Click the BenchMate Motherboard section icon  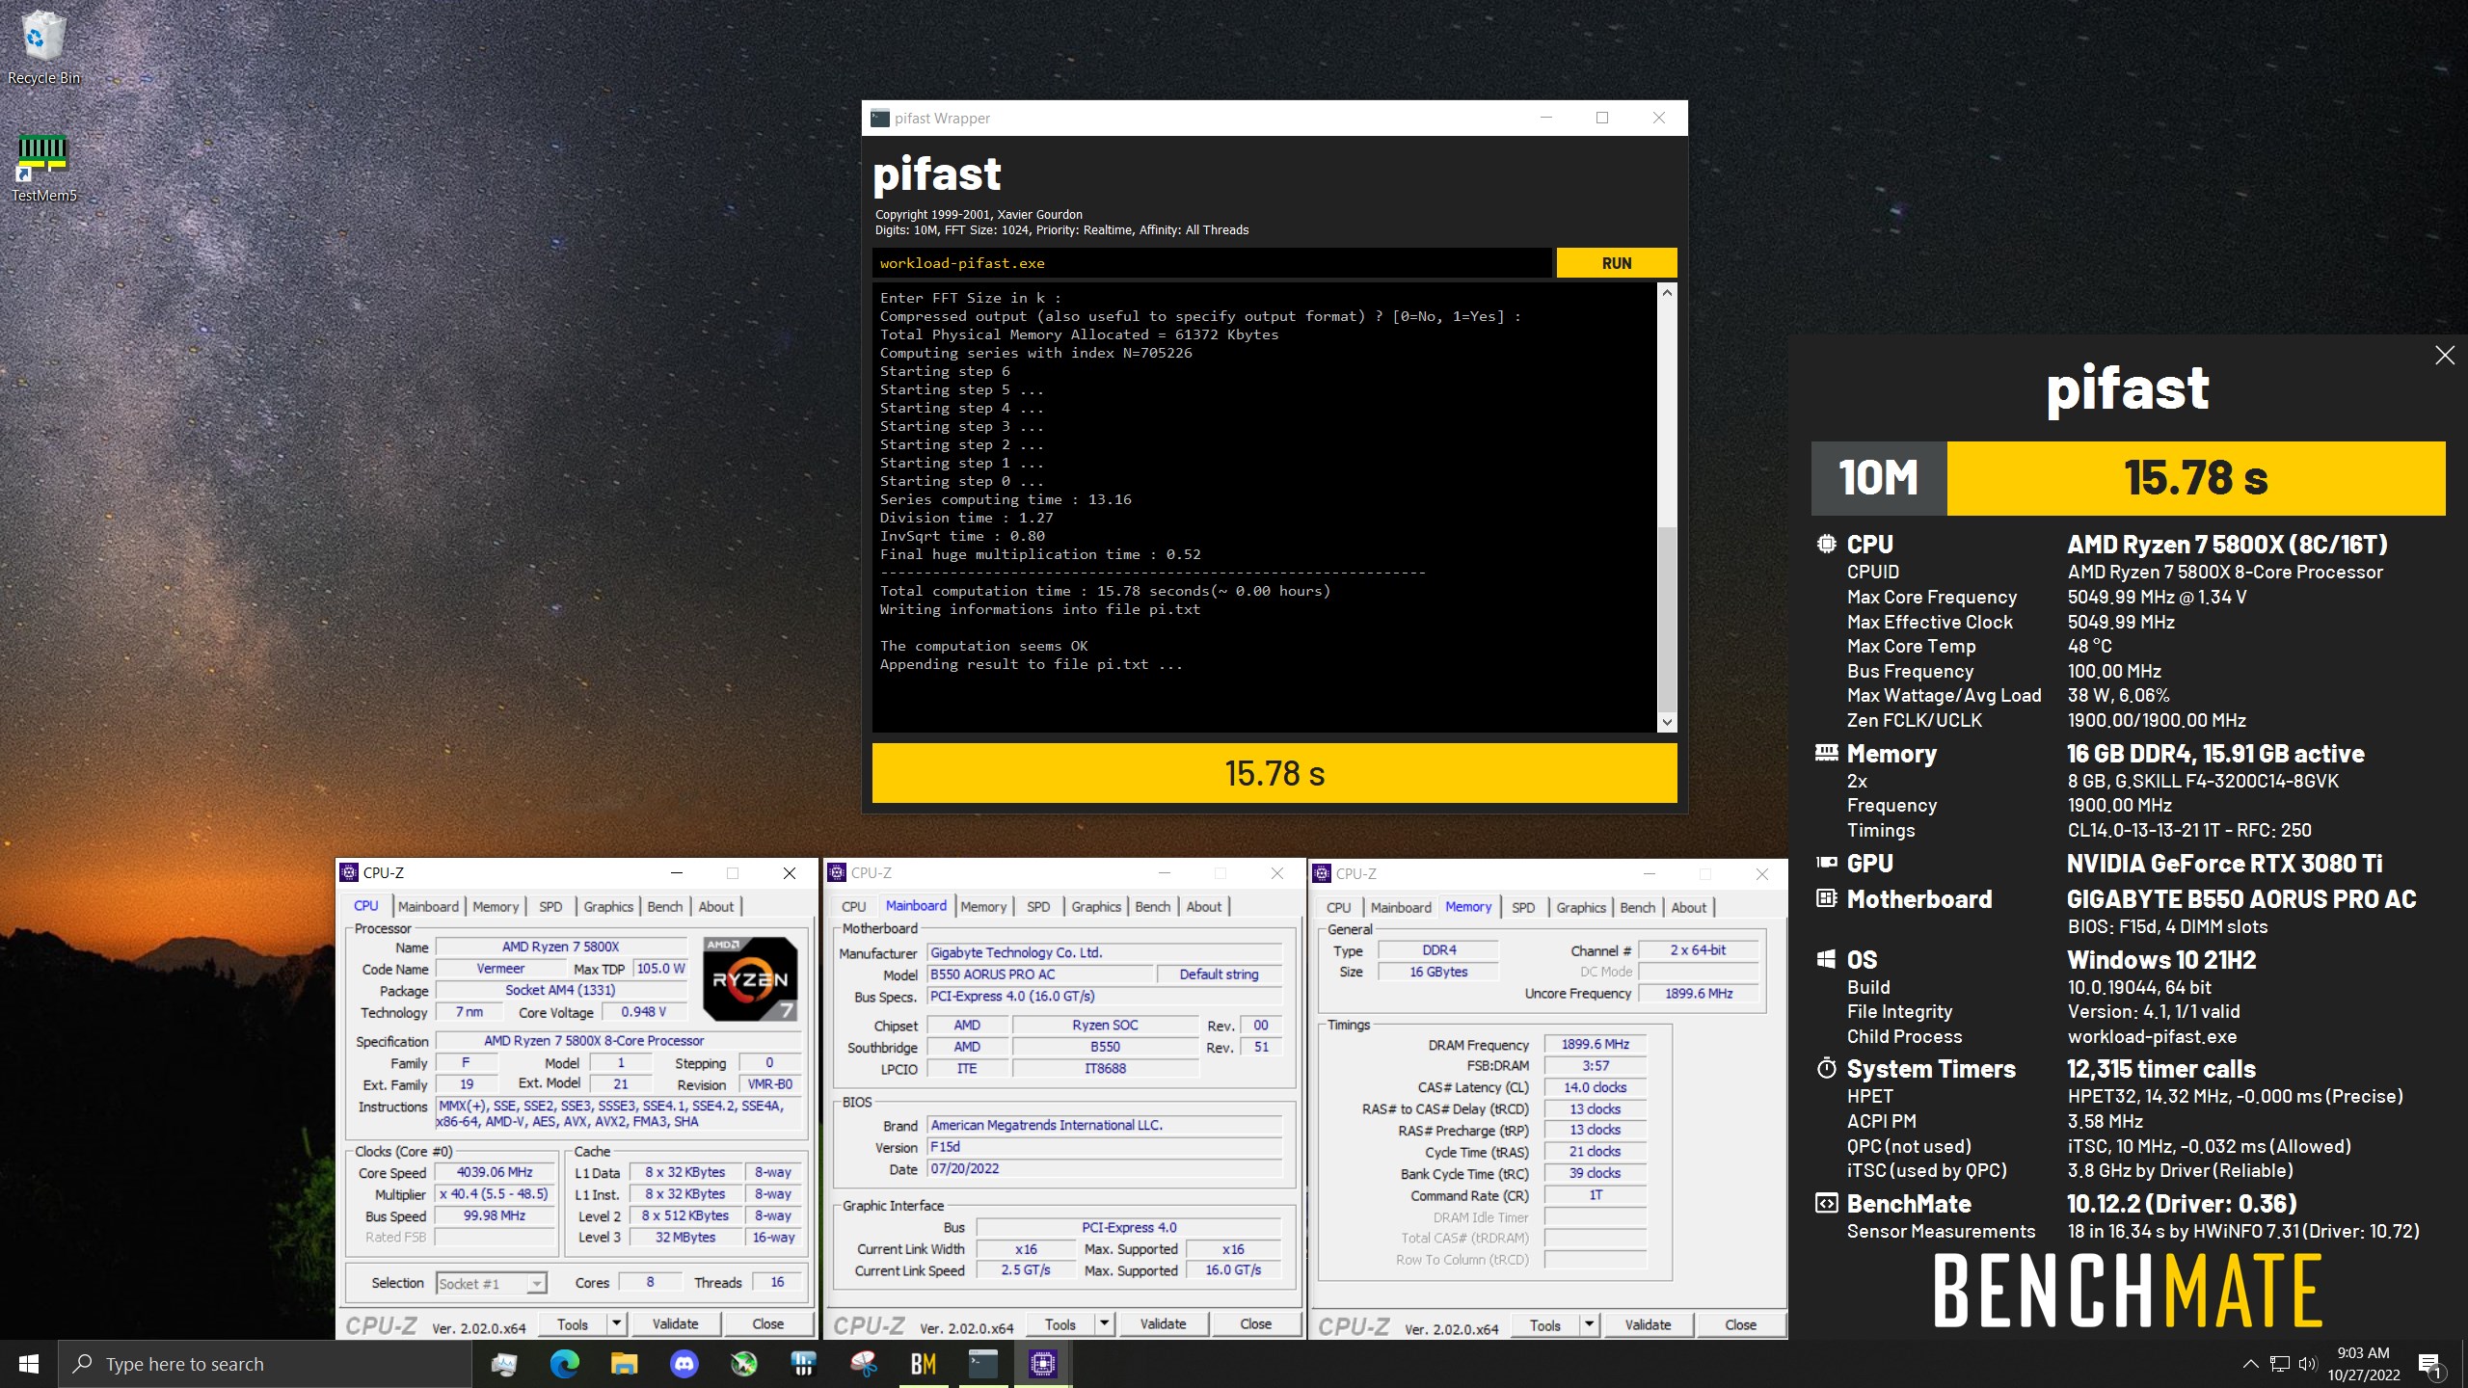1826,898
